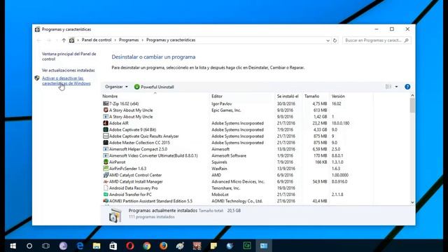Click the AirParrot program icon
Screen dimensions: 448x252
(x=106, y=162)
